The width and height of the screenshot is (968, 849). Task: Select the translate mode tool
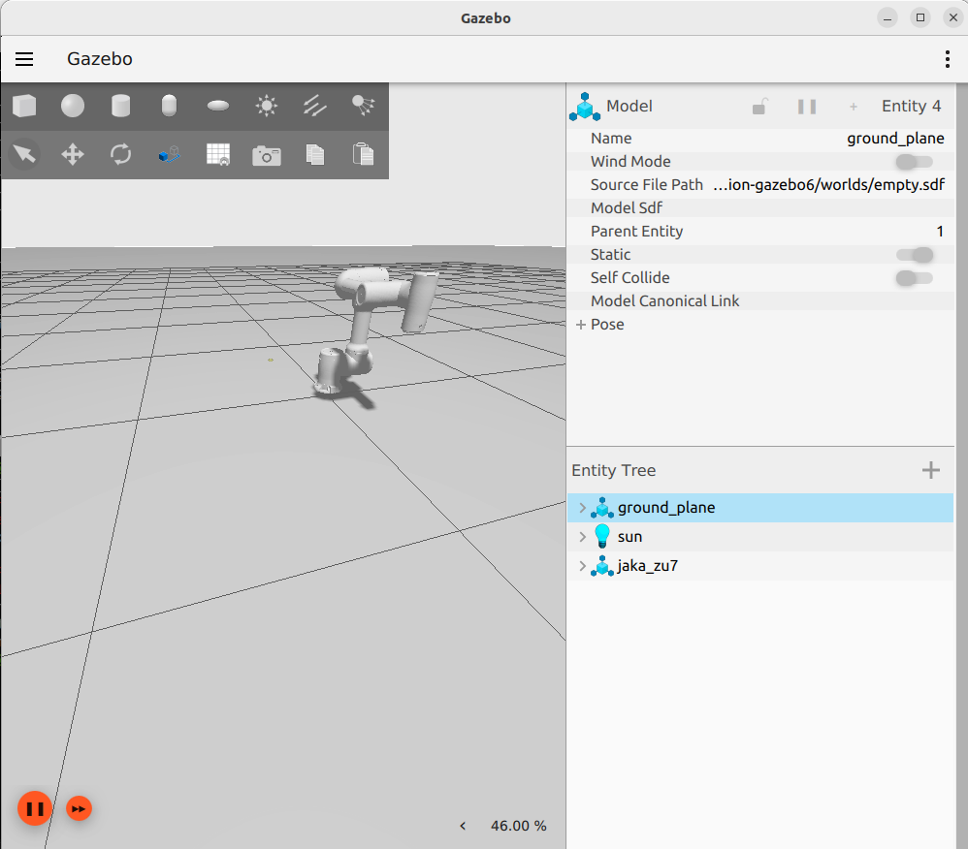pos(73,154)
